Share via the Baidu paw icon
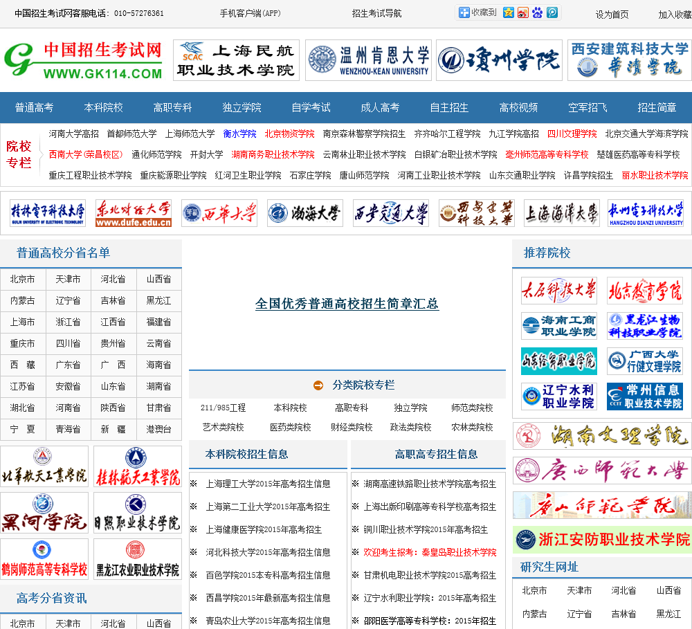692x629 pixels. 537,12
